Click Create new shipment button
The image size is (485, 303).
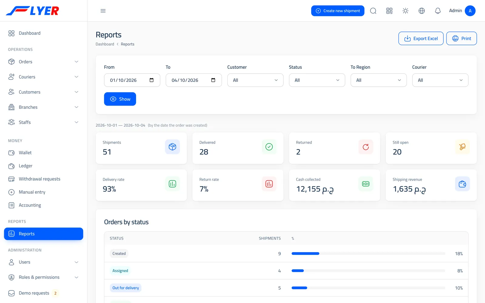click(338, 11)
